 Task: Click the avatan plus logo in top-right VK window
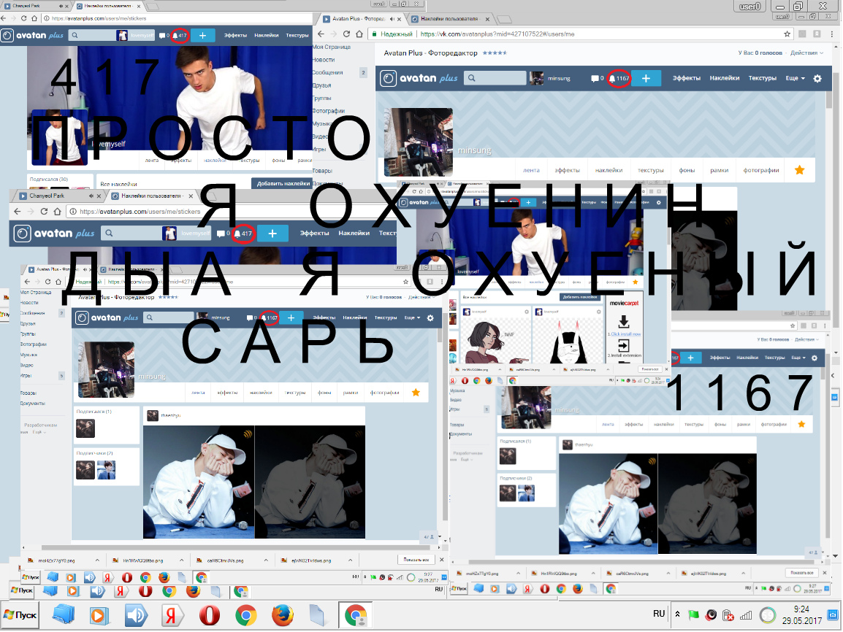419,78
